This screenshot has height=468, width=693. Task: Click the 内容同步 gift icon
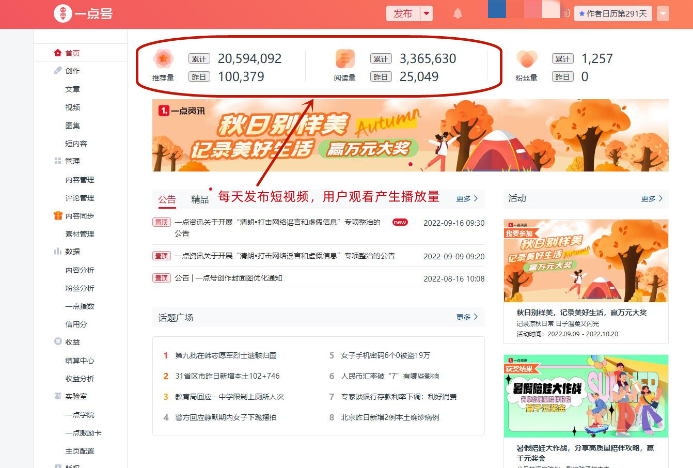58,215
